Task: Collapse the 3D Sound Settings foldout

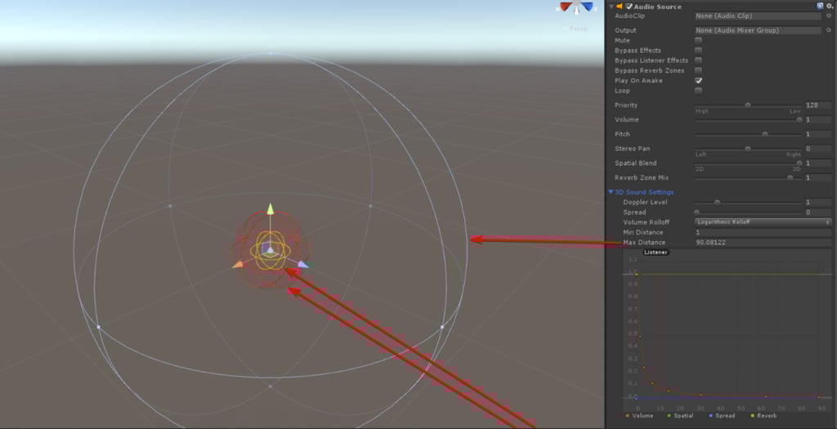Action: coord(611,191)
